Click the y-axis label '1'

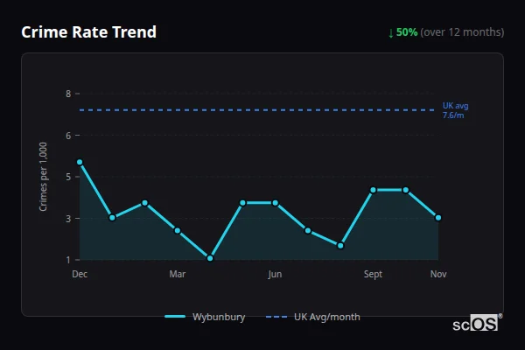coord(68,260)
